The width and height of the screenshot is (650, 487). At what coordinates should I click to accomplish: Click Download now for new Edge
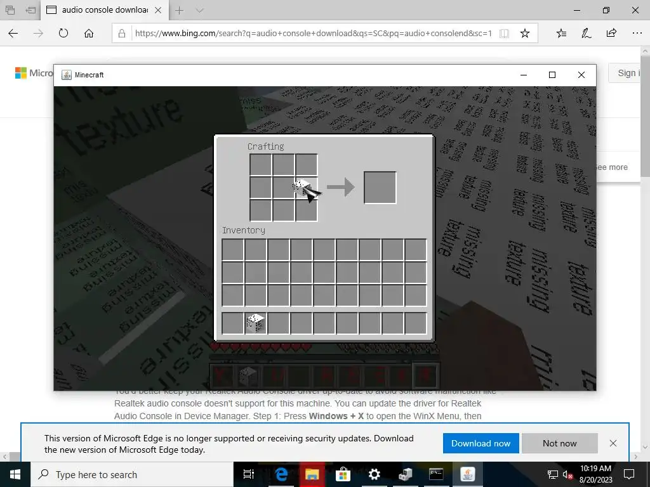click(x=481, y=443)
